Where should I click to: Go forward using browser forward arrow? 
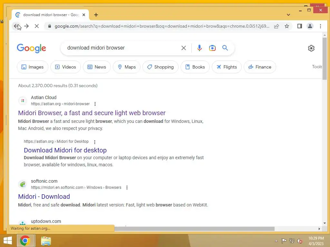26,26
